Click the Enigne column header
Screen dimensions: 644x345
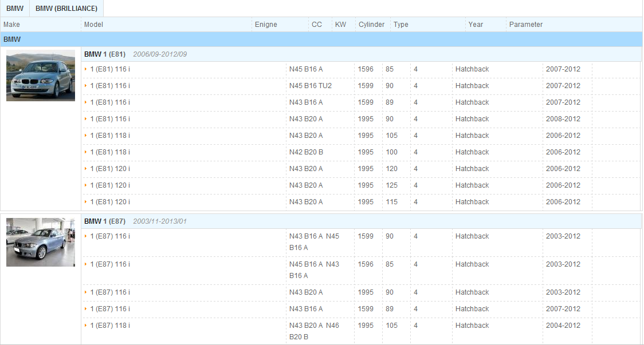pos(266,25)
